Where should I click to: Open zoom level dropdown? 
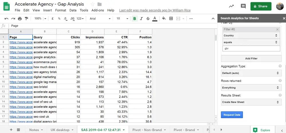(x=40, y=18)
